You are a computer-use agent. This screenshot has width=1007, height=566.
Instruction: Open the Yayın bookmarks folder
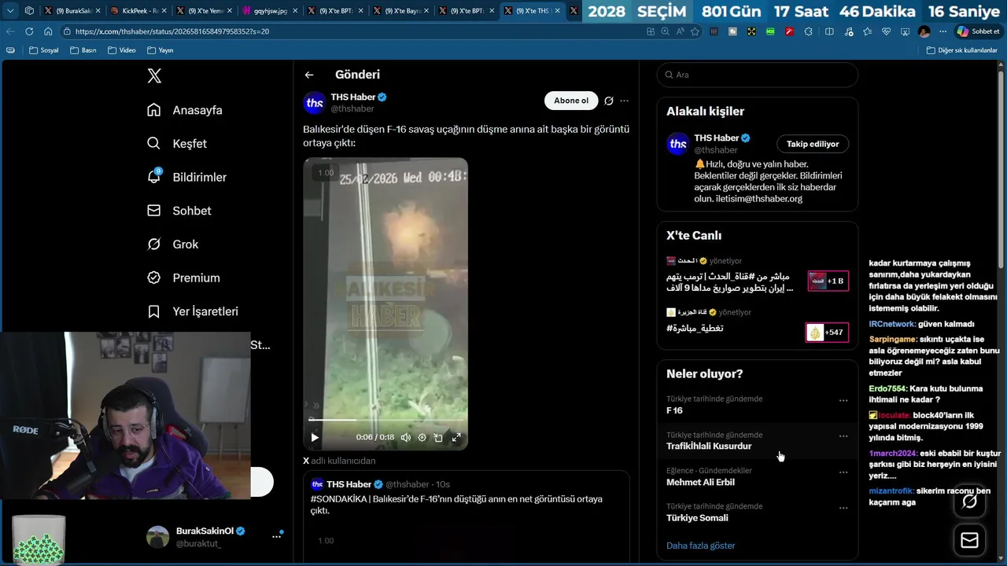[160, 50]
